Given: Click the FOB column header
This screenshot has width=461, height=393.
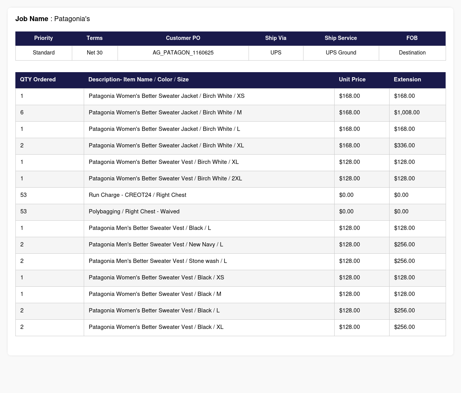Looking at the screenshot, I should point(412,38).
